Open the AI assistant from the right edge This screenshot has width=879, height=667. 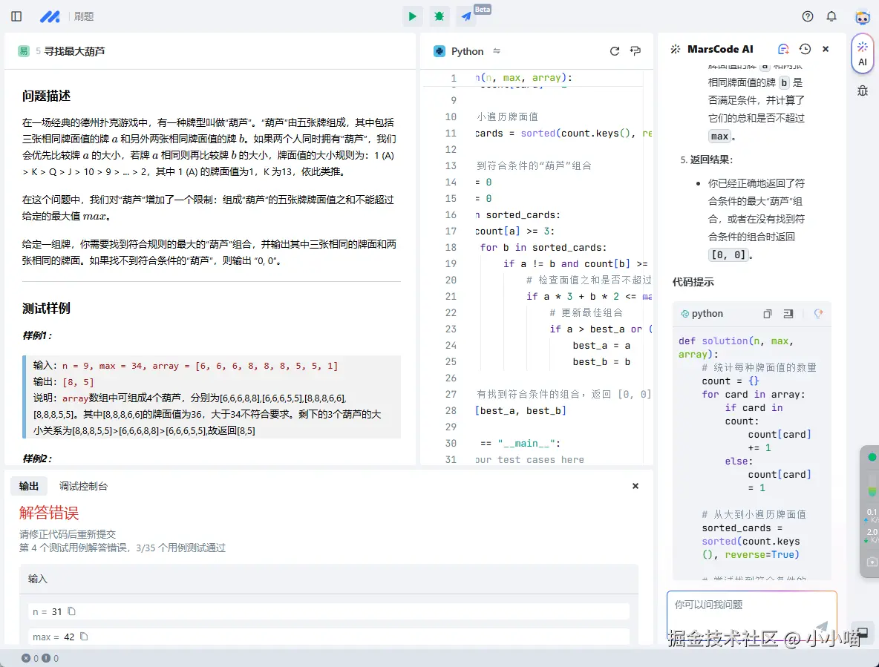[862, 53]
